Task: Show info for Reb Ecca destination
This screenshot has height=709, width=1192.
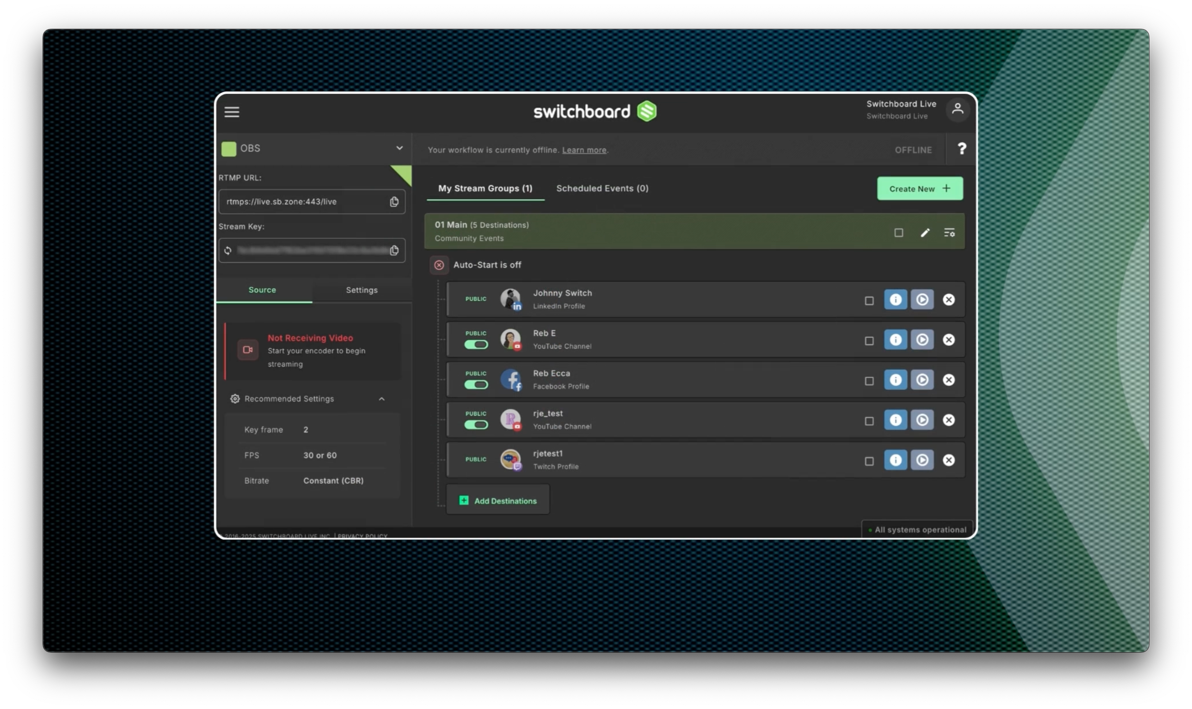Action: [x=896, y=380]
